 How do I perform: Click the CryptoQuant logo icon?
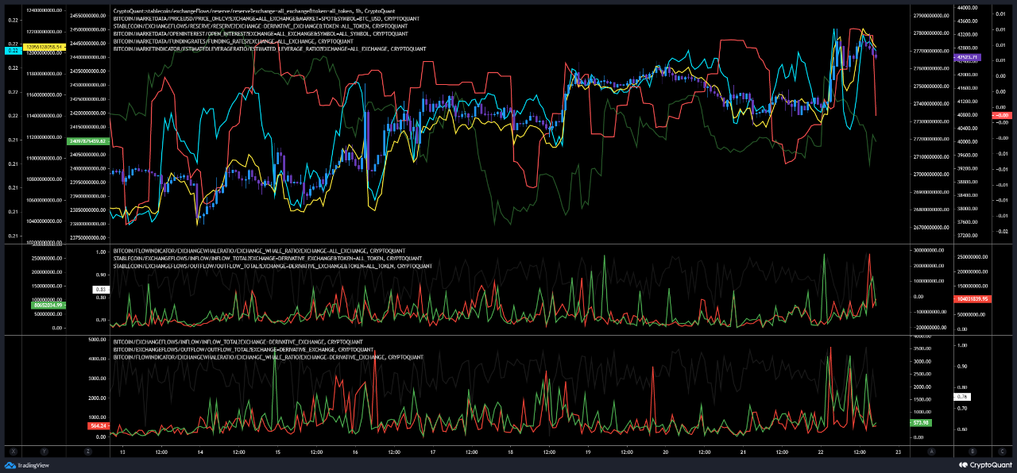coord(962,463)
